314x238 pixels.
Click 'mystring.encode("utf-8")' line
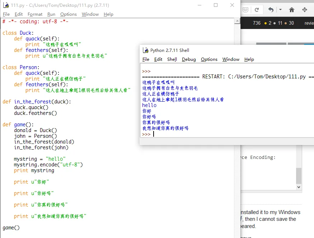tap(48, 165)
